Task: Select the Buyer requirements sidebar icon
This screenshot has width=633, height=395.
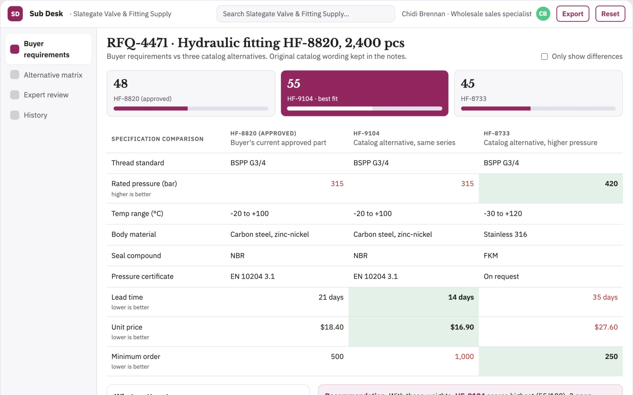Action: coord(15,49)
